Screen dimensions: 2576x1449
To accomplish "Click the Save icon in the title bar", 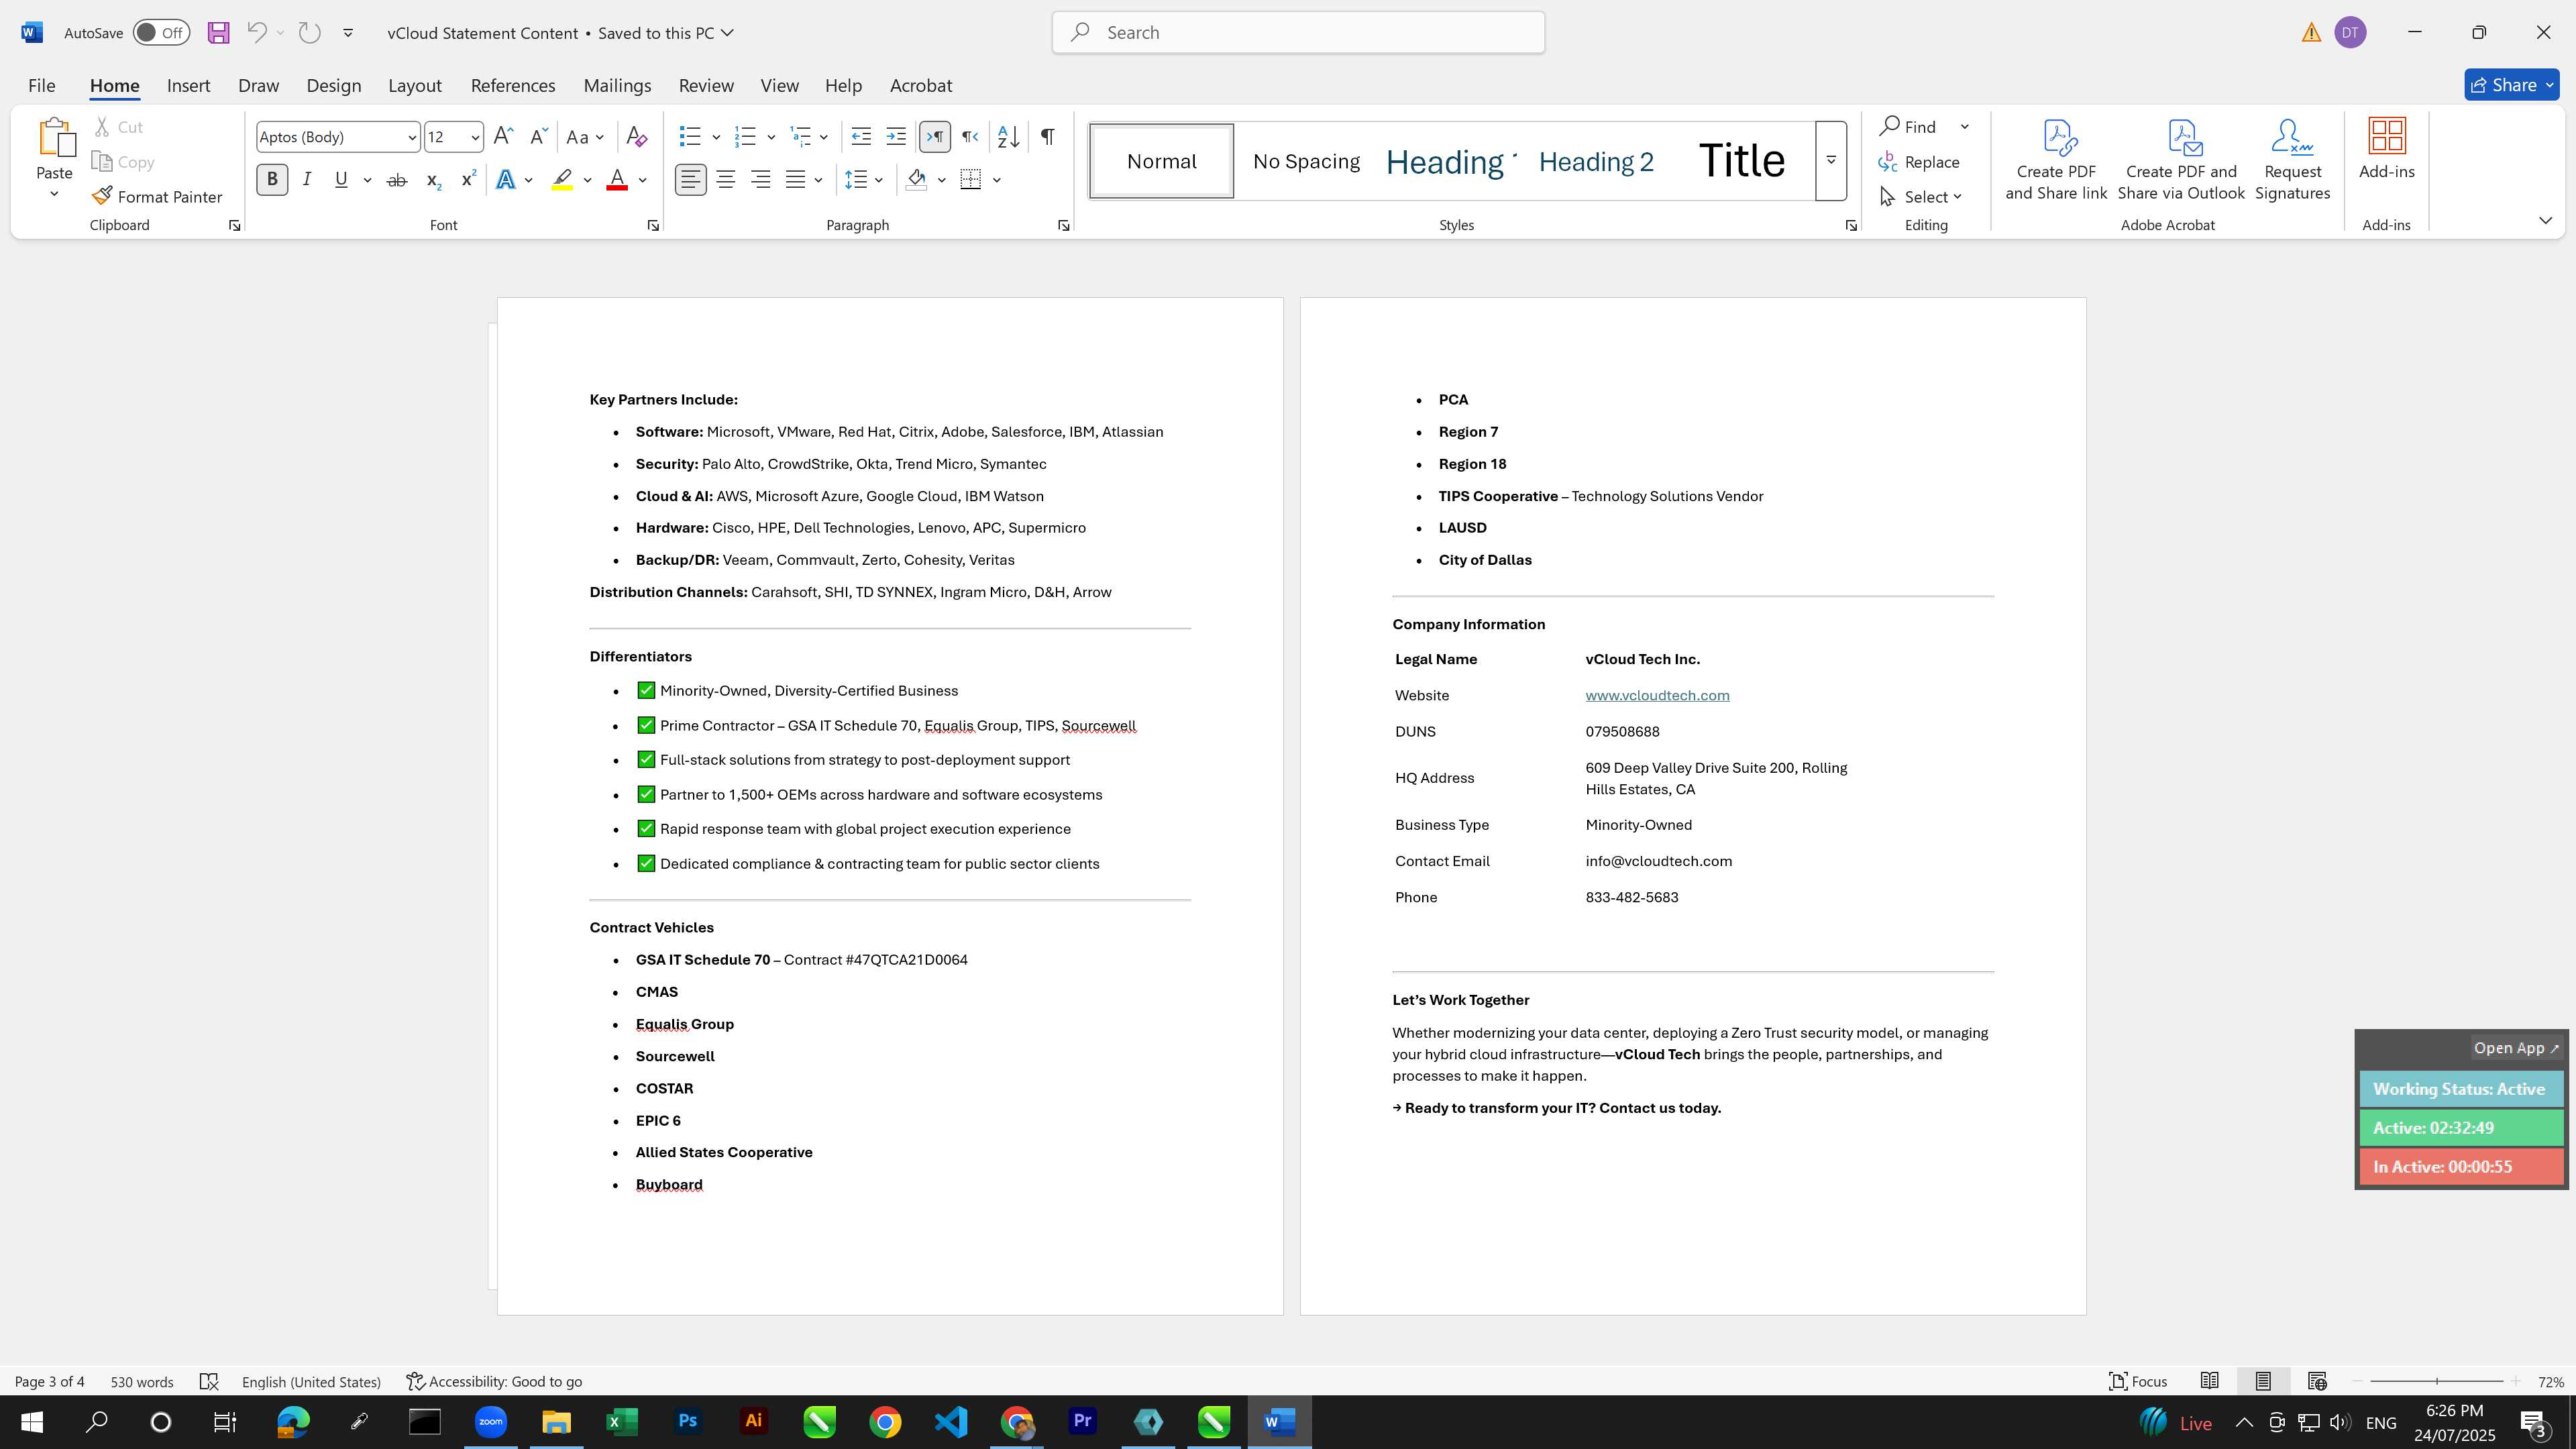I will pos(218,32).
